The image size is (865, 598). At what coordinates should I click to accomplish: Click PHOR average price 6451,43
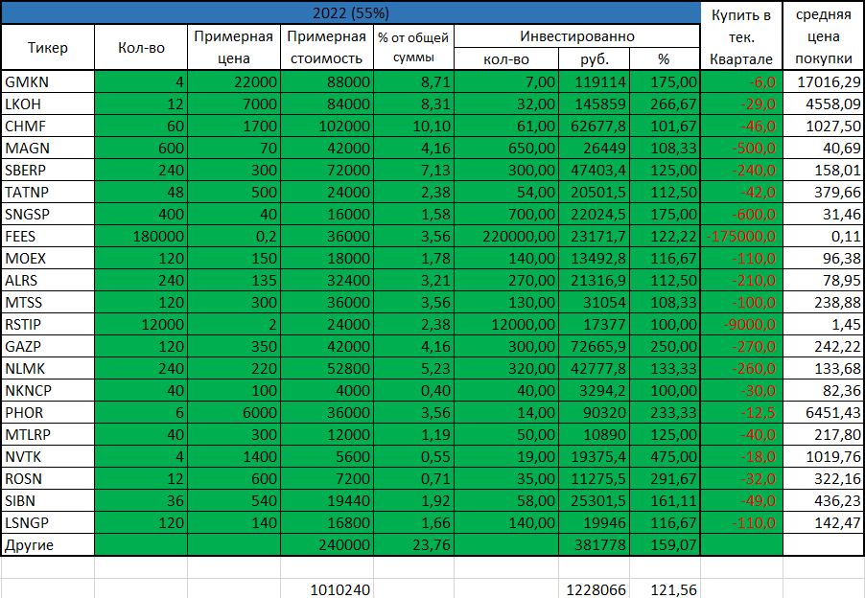[824, 413]
